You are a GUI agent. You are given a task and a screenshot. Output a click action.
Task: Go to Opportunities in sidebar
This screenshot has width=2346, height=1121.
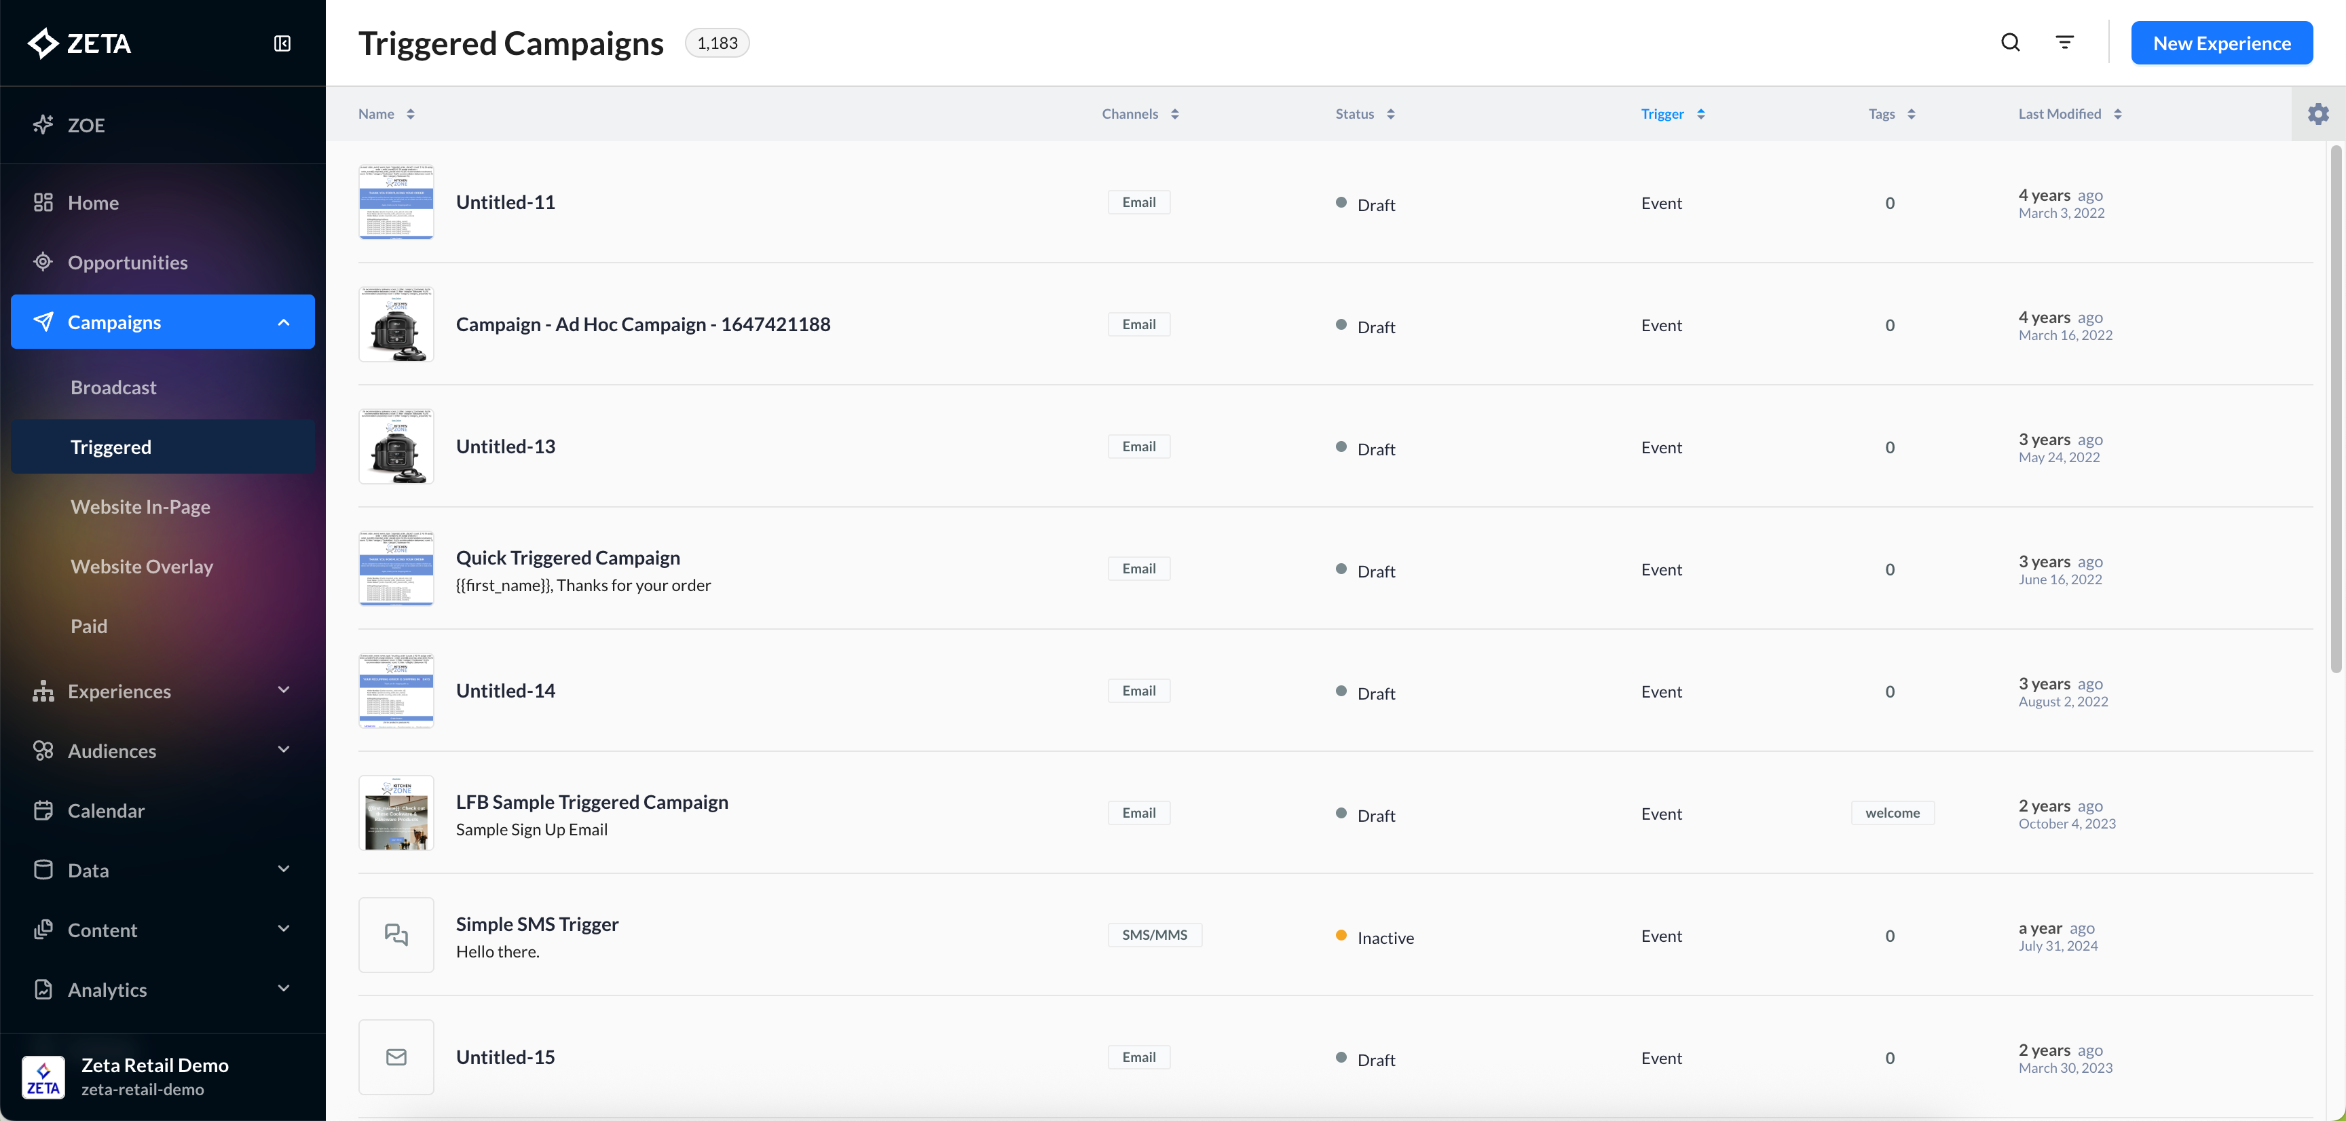coord(128,262)
